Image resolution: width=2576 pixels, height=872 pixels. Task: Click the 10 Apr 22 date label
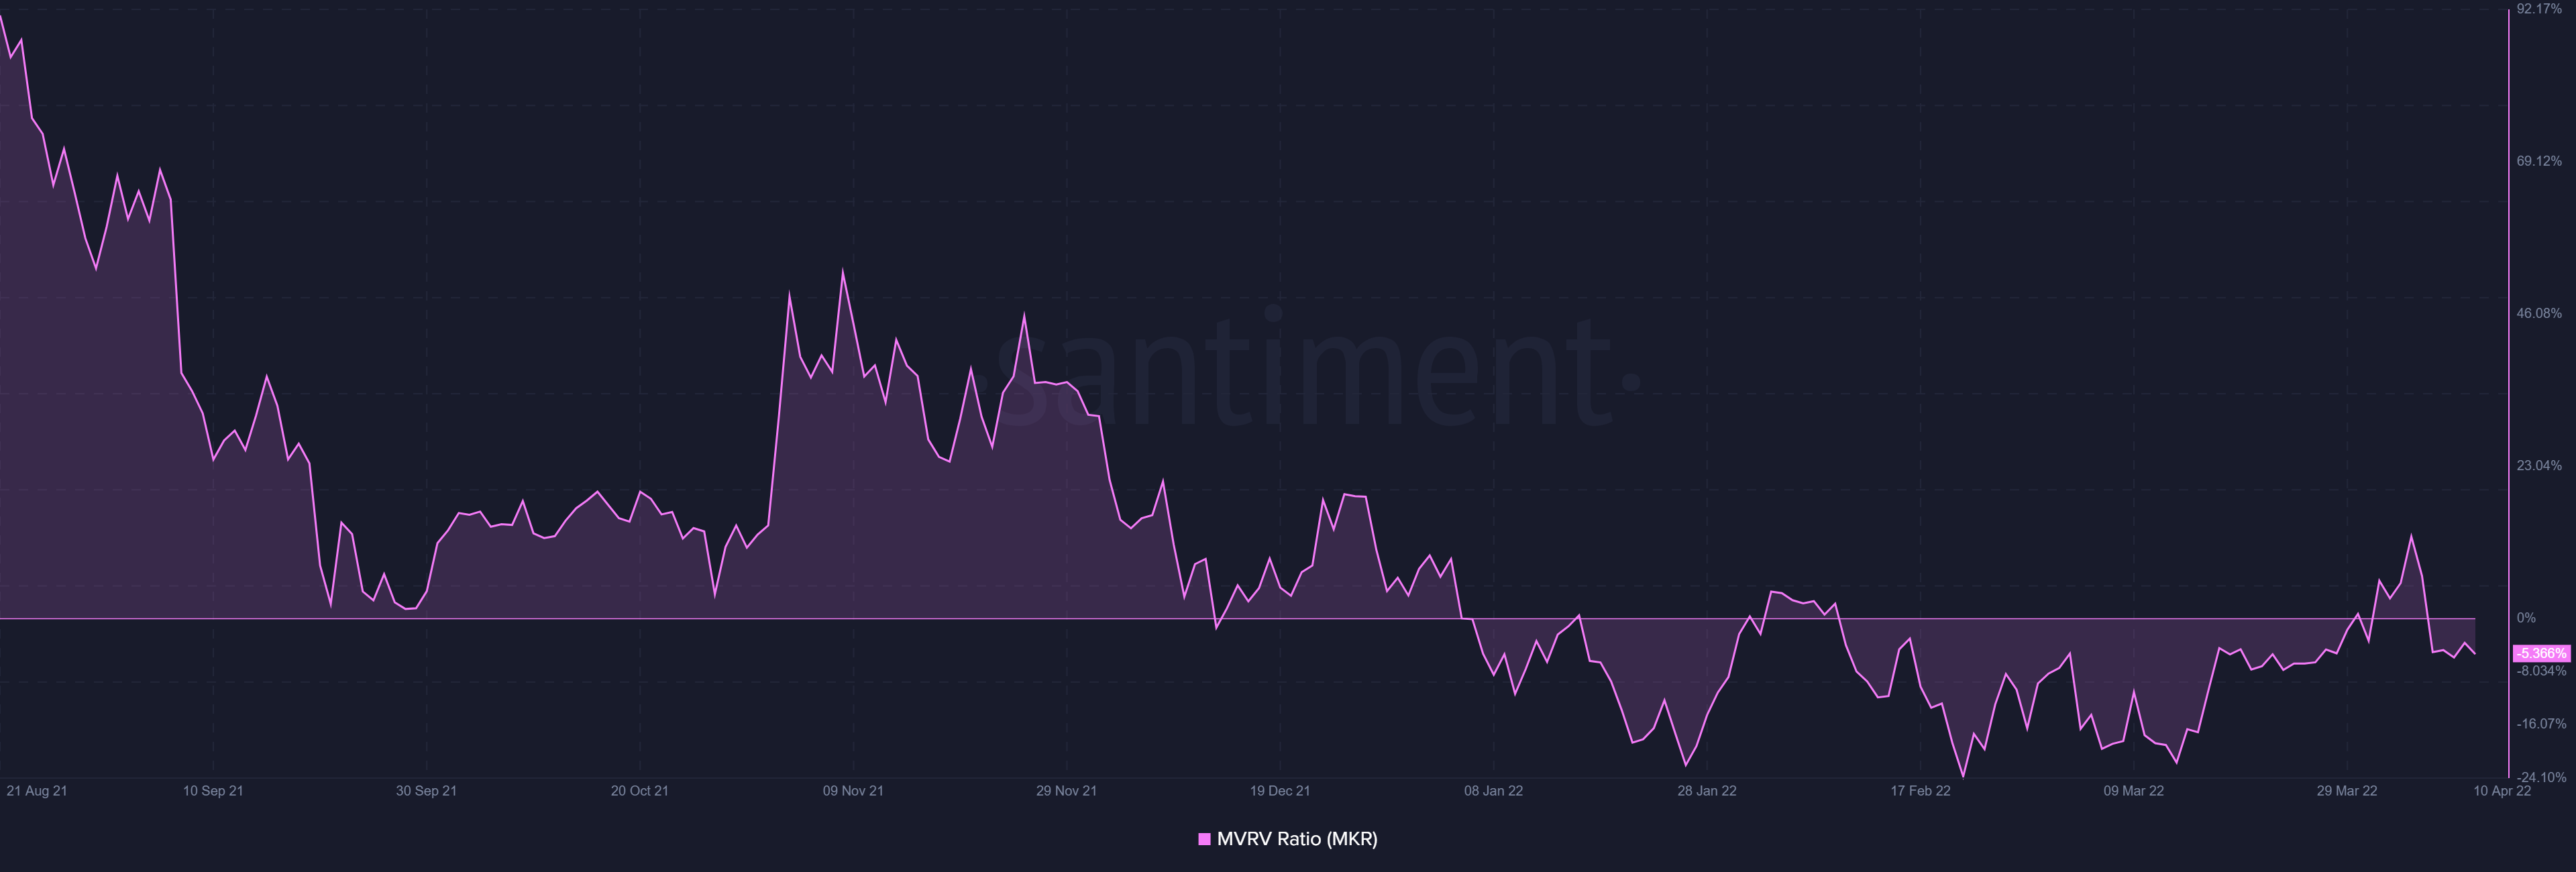[2501, 790]
